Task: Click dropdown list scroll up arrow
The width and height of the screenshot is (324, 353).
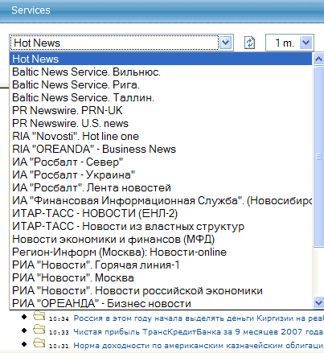Action: (x=318, y=59)
